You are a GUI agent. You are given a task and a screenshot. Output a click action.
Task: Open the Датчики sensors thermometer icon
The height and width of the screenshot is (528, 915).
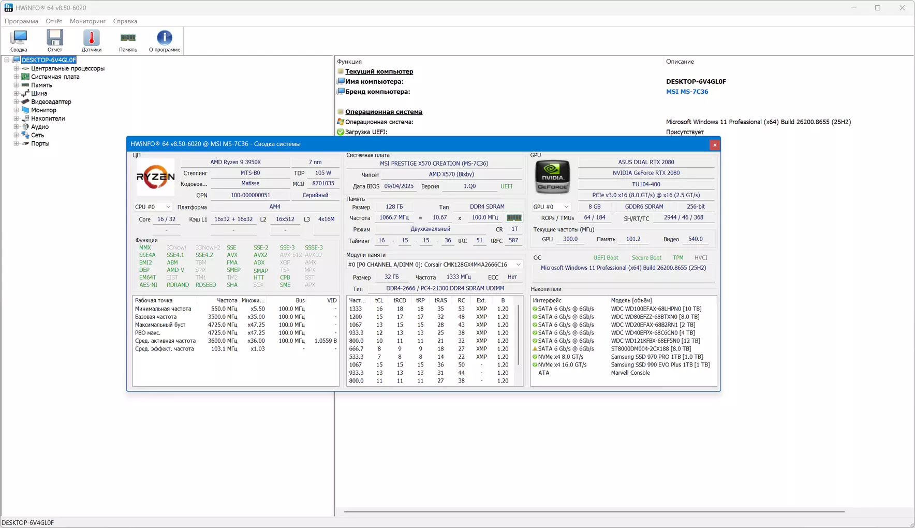coord(92,41)
